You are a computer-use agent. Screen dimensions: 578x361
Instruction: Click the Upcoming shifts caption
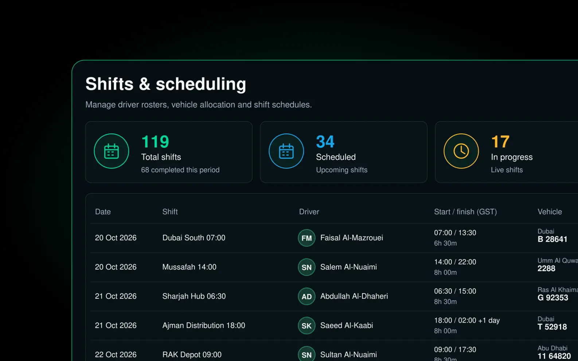341,170
